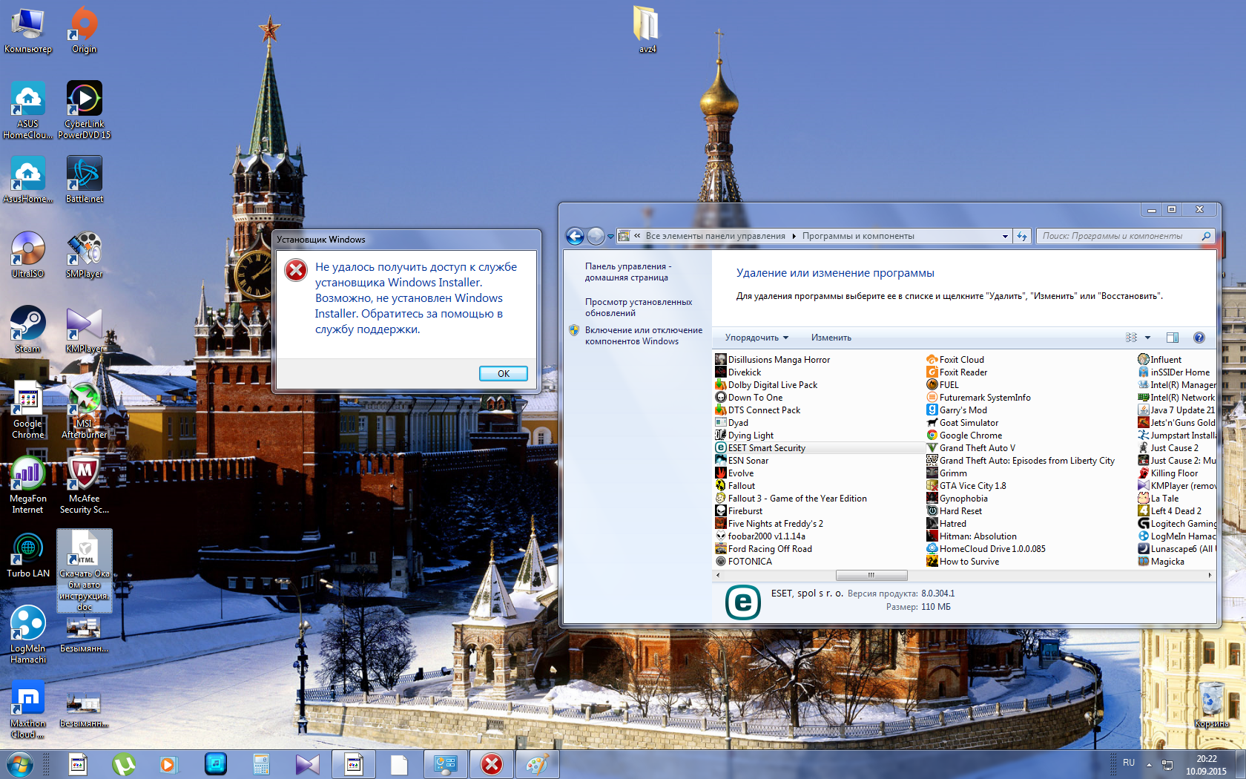Viewport: 1246px width, 779px height.
Task: Switch to Windows Installer error taskbar button
Action: (x=492, y=764)
